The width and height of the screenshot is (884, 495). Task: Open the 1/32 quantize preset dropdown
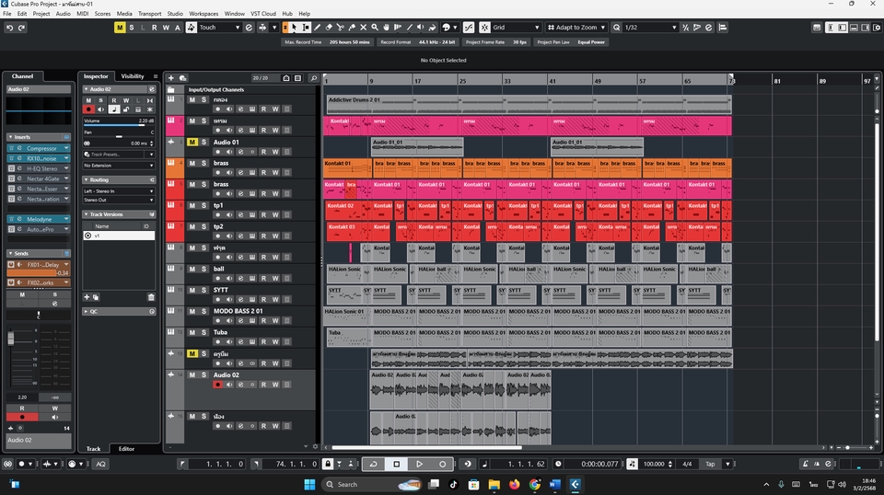(x=650, y=28)
